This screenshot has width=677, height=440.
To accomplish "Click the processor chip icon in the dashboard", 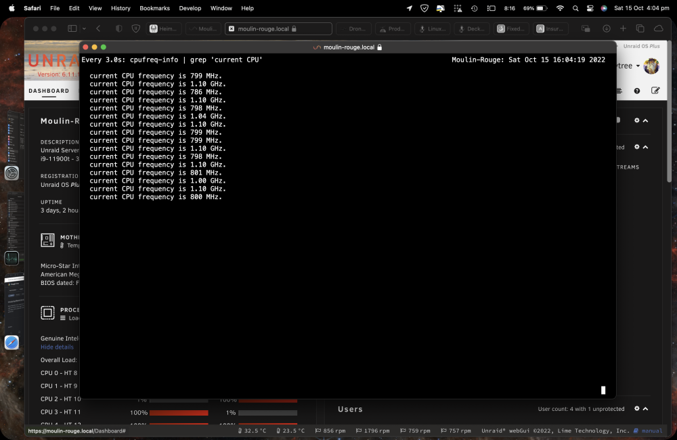I will pyautogui.click(x=47, y=313).
